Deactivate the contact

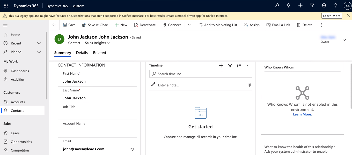(145, 25)
